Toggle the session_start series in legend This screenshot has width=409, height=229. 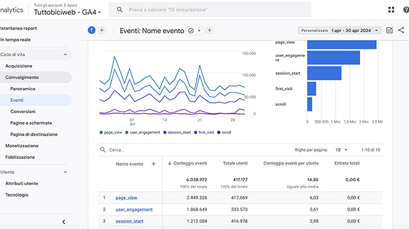(177, 132)
